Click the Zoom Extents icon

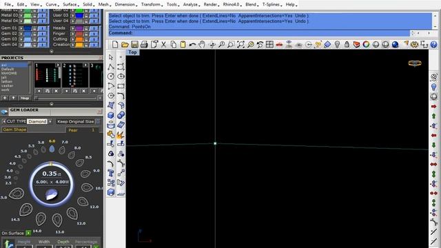point(240,44)
